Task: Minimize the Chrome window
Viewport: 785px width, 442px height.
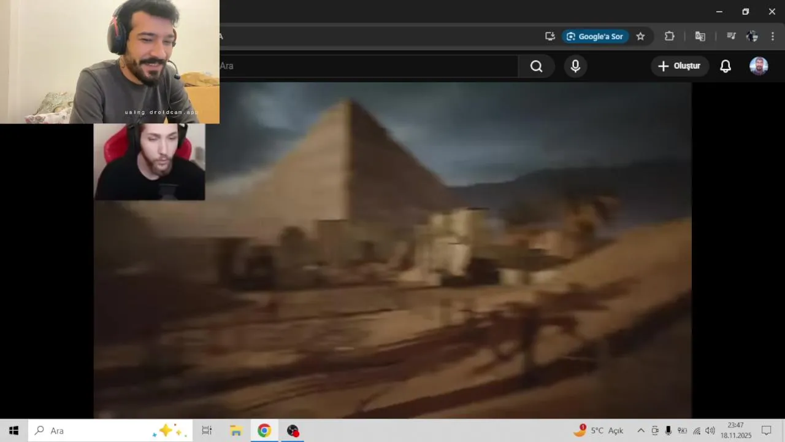Action: (719, 12)
